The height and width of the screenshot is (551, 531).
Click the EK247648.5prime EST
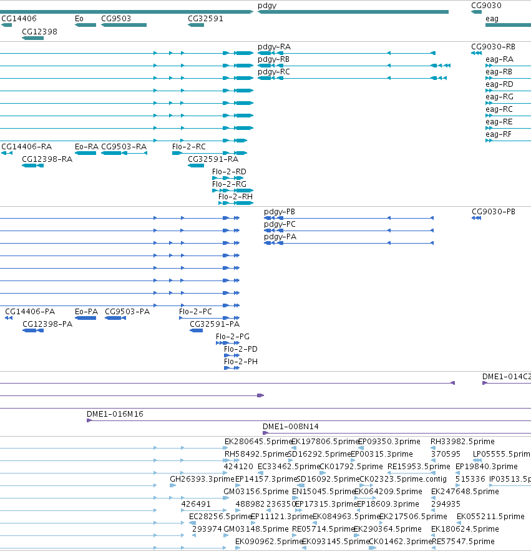[x=434, y=498]
